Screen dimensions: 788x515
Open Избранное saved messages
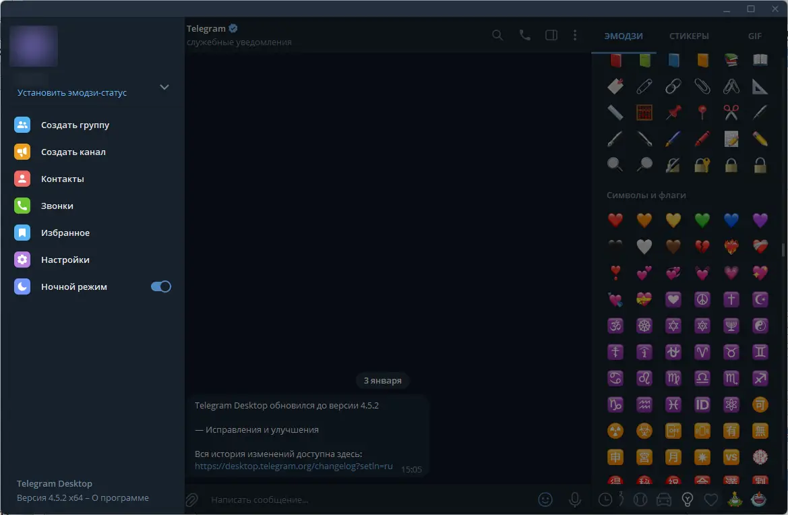click(x=92, y=233)
